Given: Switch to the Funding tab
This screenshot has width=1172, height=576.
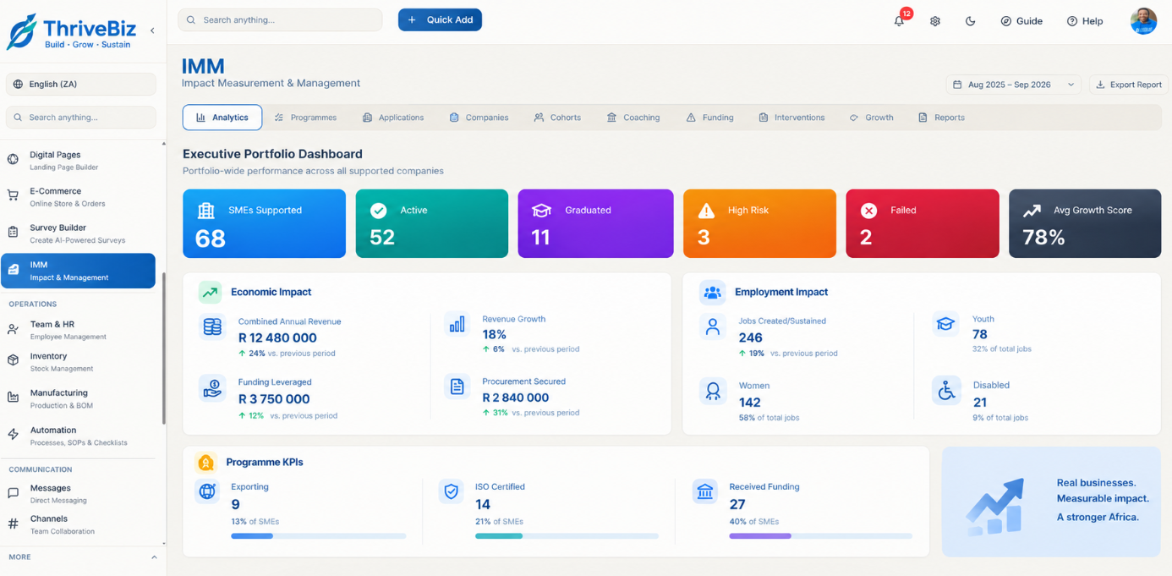Looking at the screenshot, I should 709,118.
